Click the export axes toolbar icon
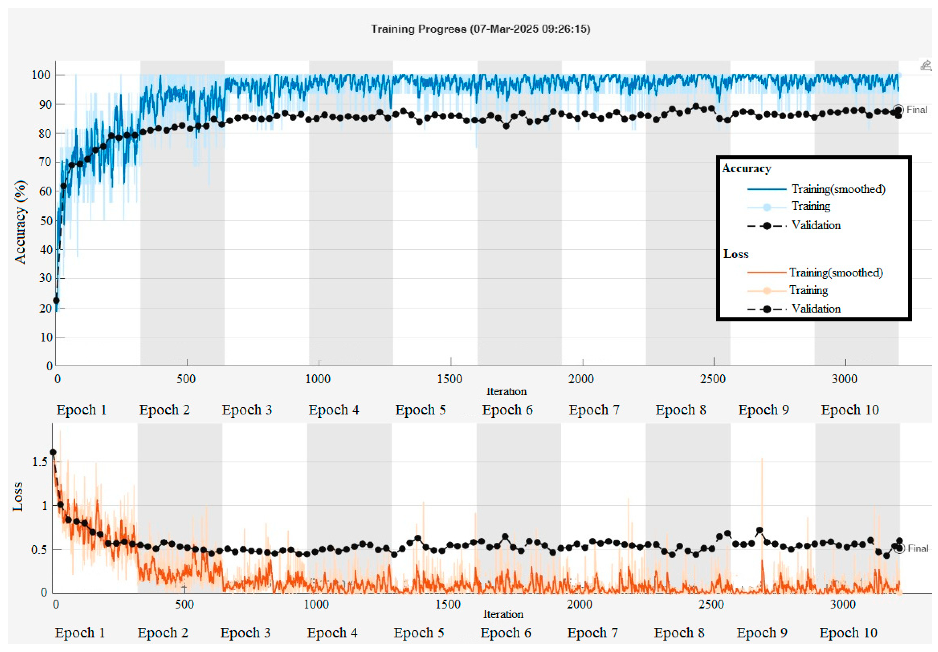The width and height of the screenshot is (938, 652). click(926, 65)
